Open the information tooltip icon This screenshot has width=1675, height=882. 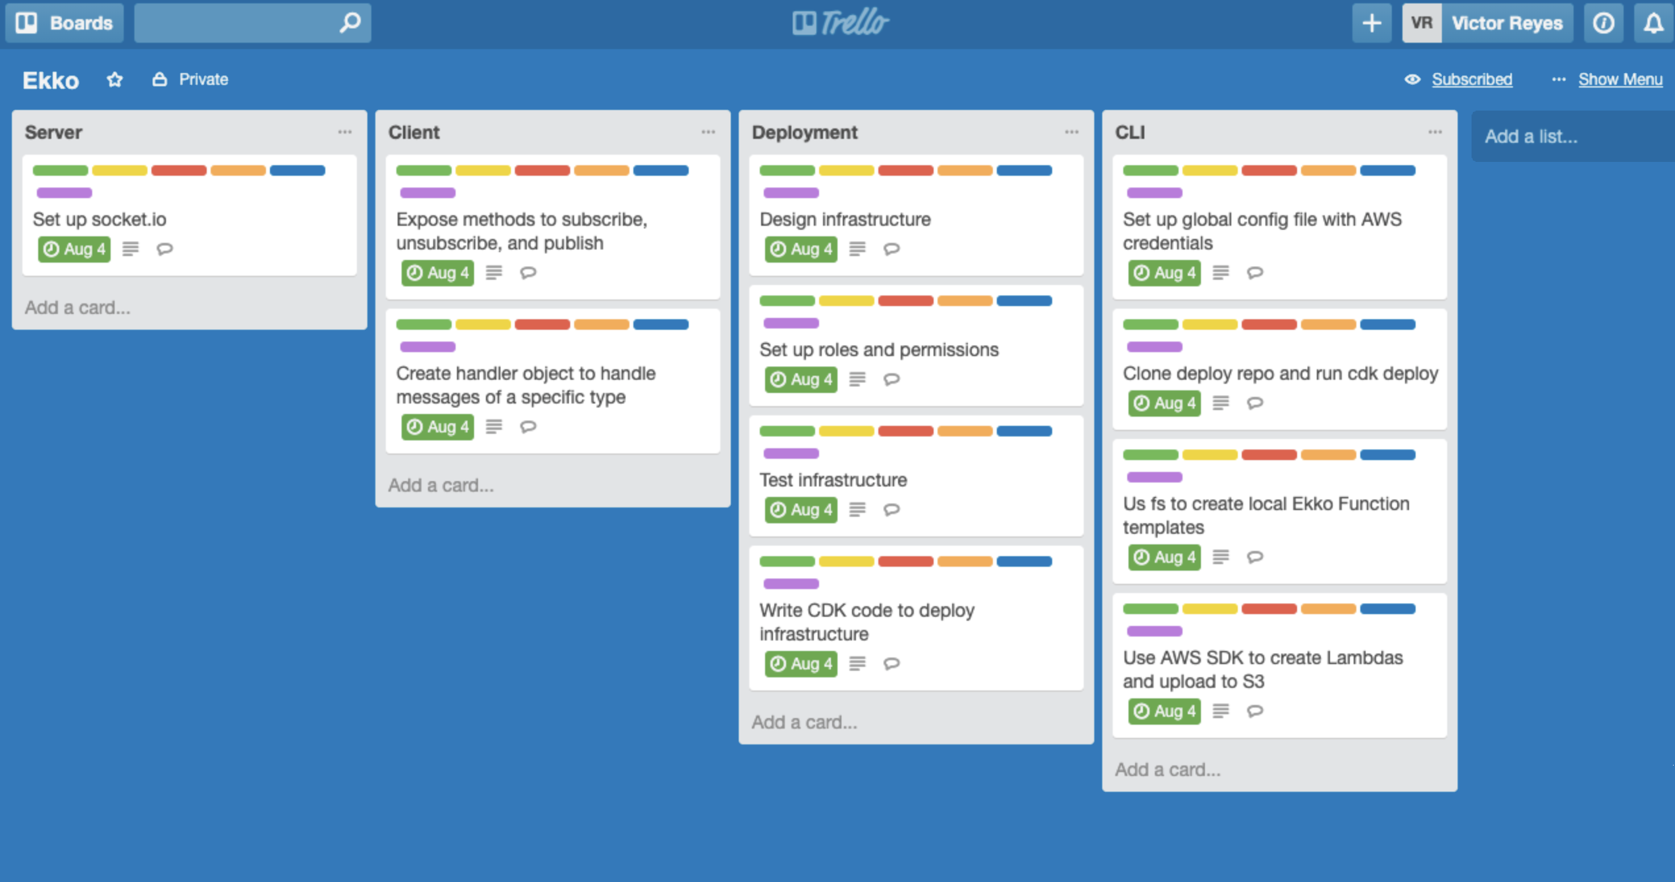coord(1604,23)
